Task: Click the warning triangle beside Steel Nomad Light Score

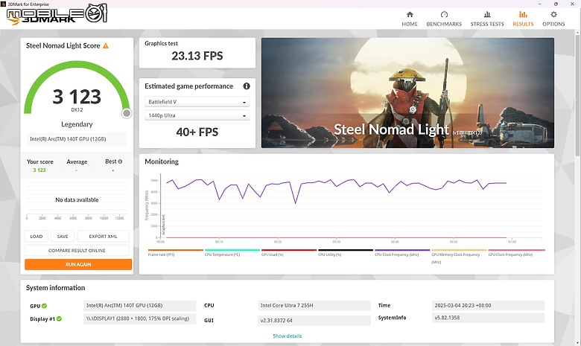Action: coord(106,46)
